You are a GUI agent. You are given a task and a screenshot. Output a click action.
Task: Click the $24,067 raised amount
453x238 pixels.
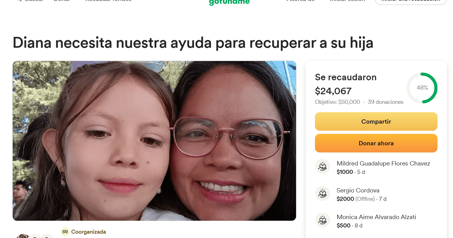click(333, 91)
